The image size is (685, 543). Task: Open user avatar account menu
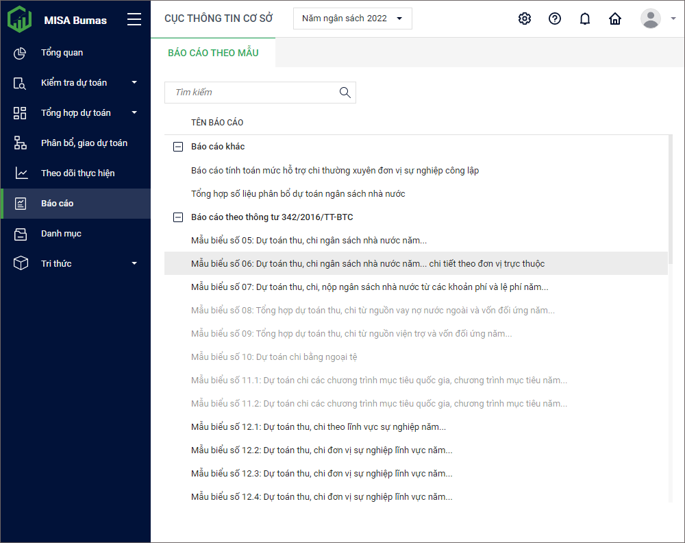(651, 19)
